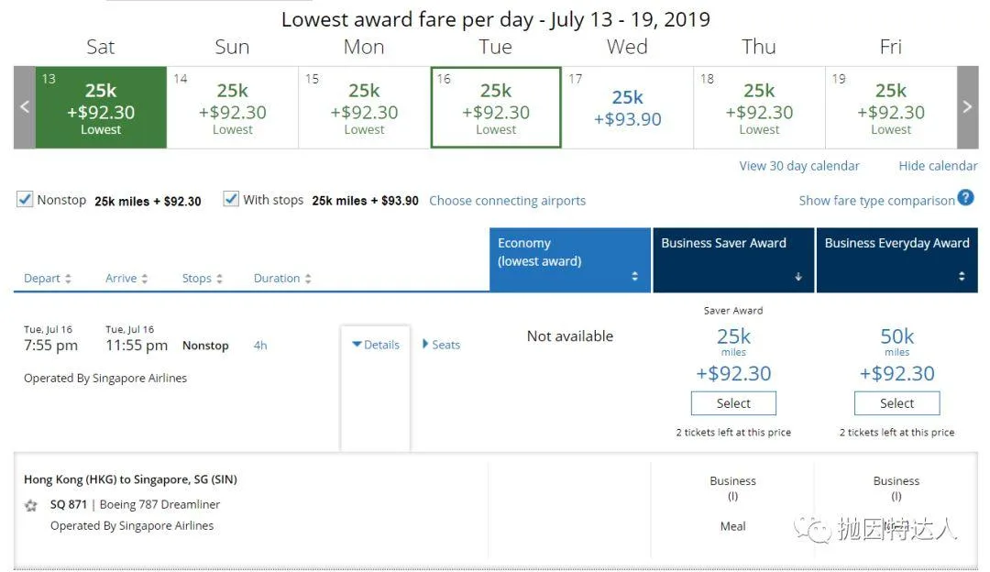The height and width of the screenshot is (572, 990).
Task: Choose connecting airports link
Action: 508,201
